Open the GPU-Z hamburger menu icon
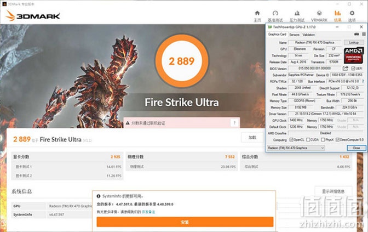The image size is (368, 232). tap(364, 35)
